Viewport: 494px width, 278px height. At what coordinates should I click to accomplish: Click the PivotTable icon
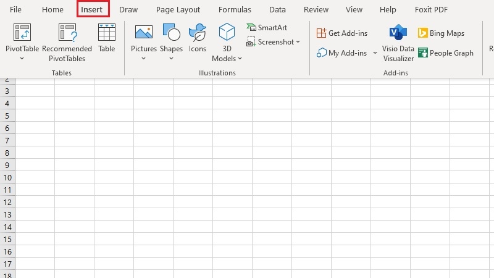coord(22,32)
